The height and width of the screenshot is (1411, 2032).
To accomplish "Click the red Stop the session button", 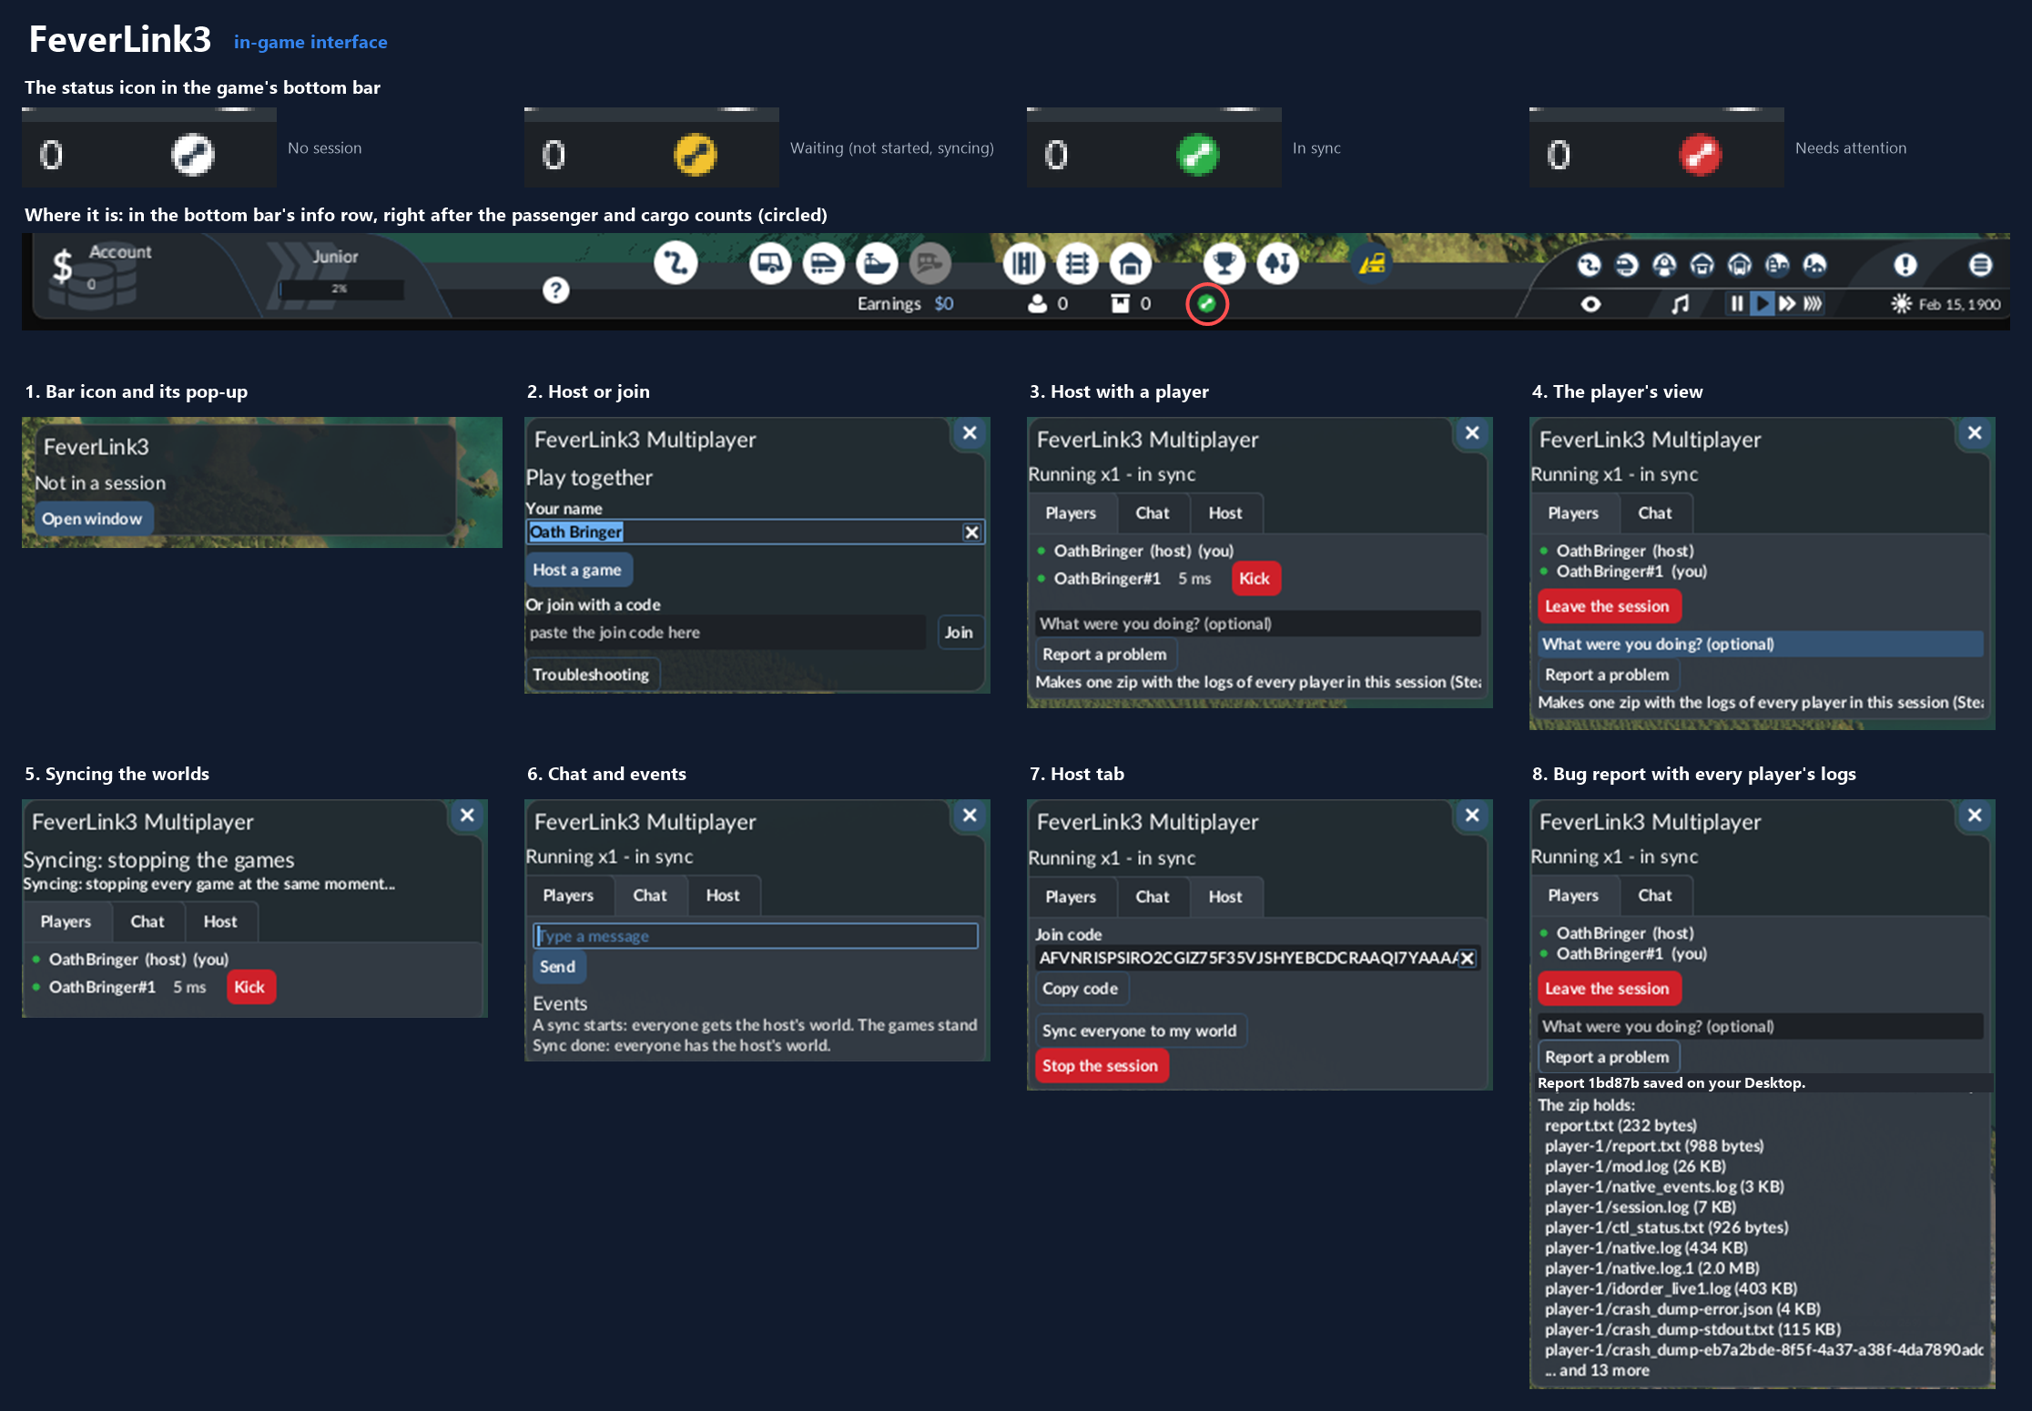I will [1101, 1065].
